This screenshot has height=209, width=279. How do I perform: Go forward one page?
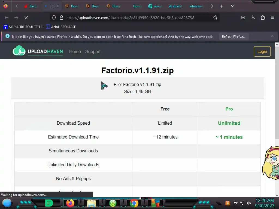click(x=16, y=18)
